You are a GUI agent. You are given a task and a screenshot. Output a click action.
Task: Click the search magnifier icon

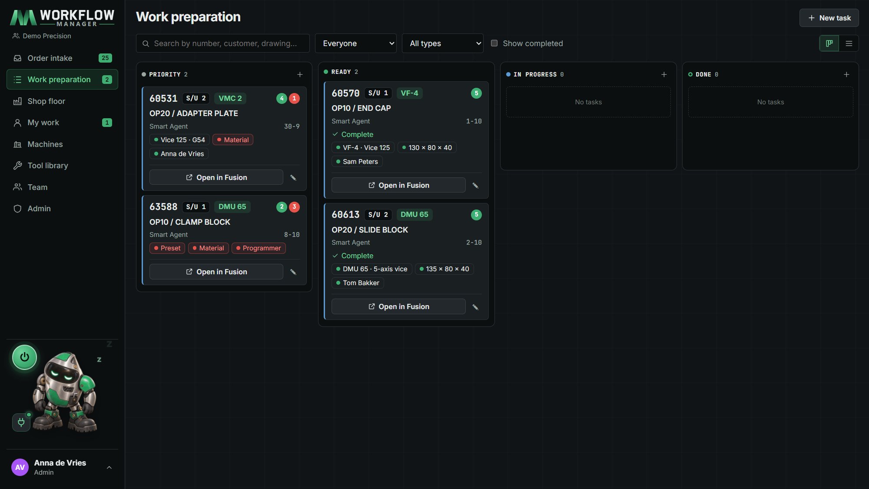point(146,43)
